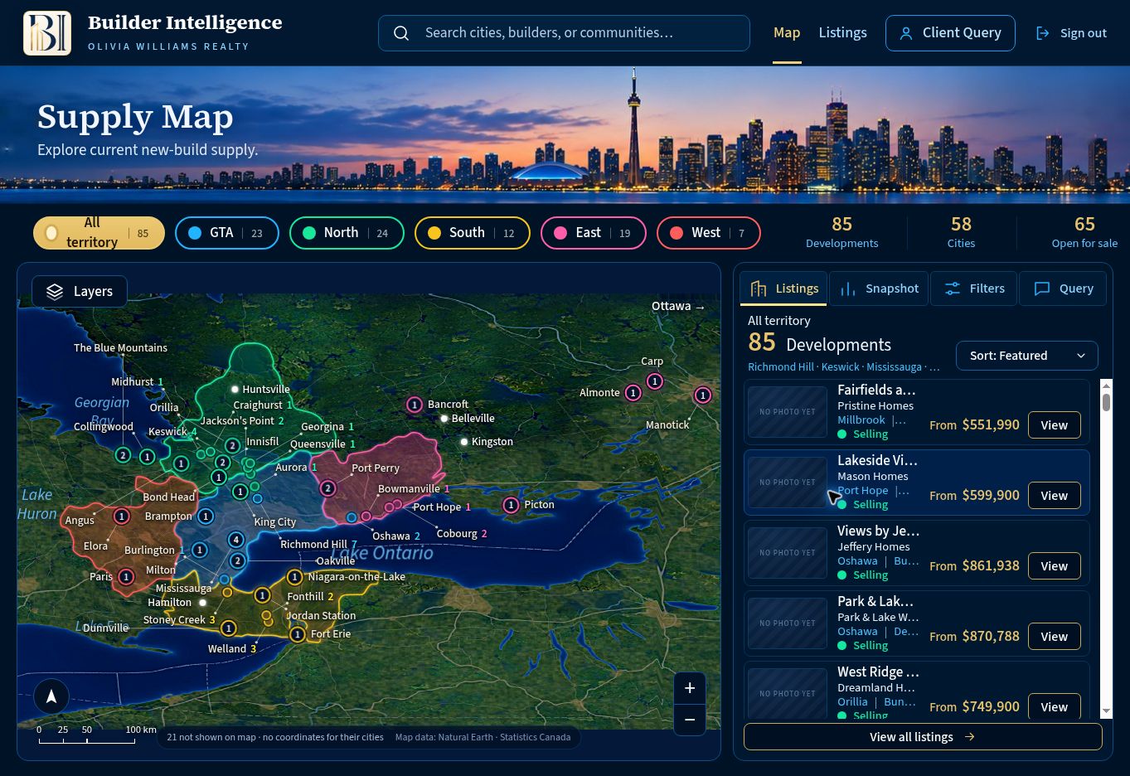Toggle the South region filter

pos(473,233)
